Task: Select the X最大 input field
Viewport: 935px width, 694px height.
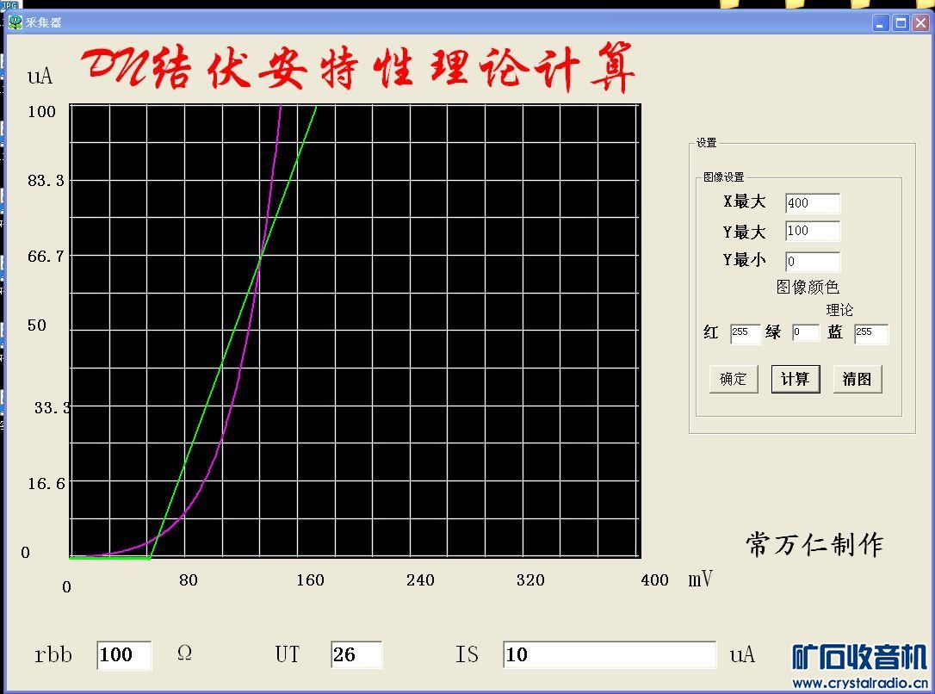Action: pos(813,203)
